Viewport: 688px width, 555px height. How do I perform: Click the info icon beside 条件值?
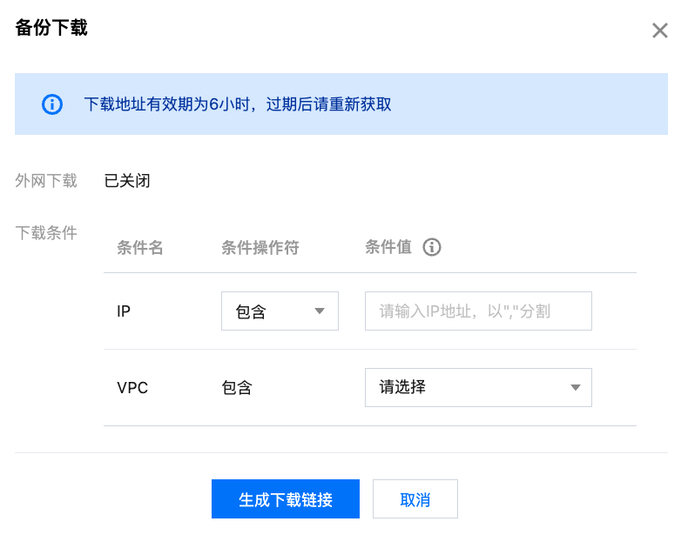click(432, 248)
